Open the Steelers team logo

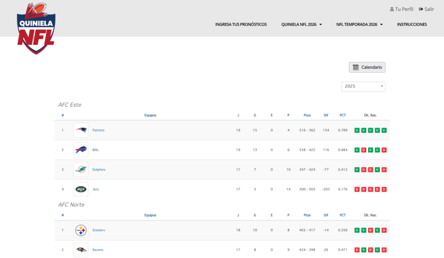[81, 230]
